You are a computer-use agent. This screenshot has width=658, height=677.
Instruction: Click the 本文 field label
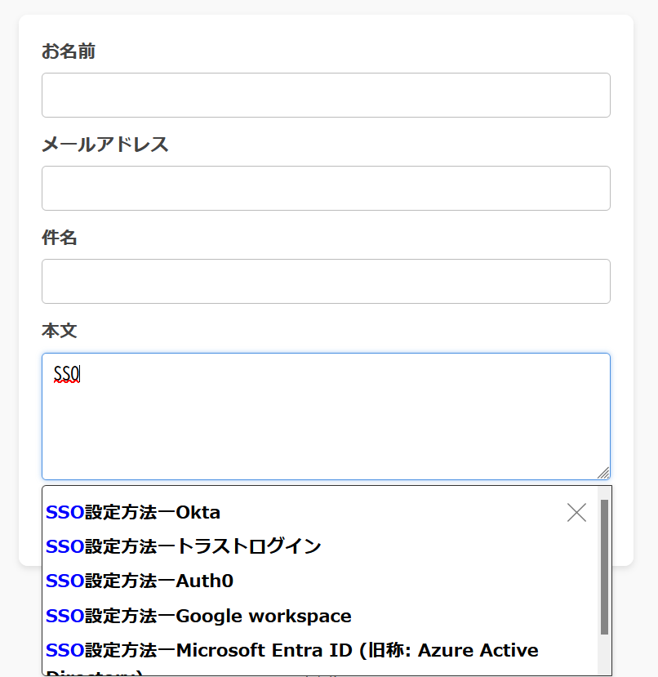click(x=60, y=331)
